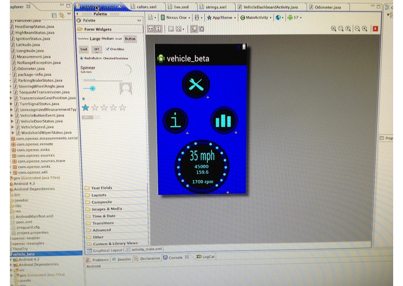Viewport: 403px width, 286px height.
Task: Select the Spinner widget in the palette
Action: [x=88, y=69]
